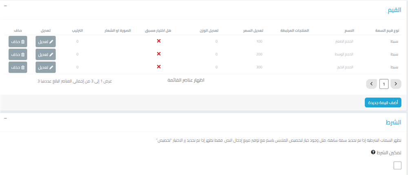Screen dimensions: 408x175
Task: Edit the الحجم الصغير value
Action: (46, 42)
